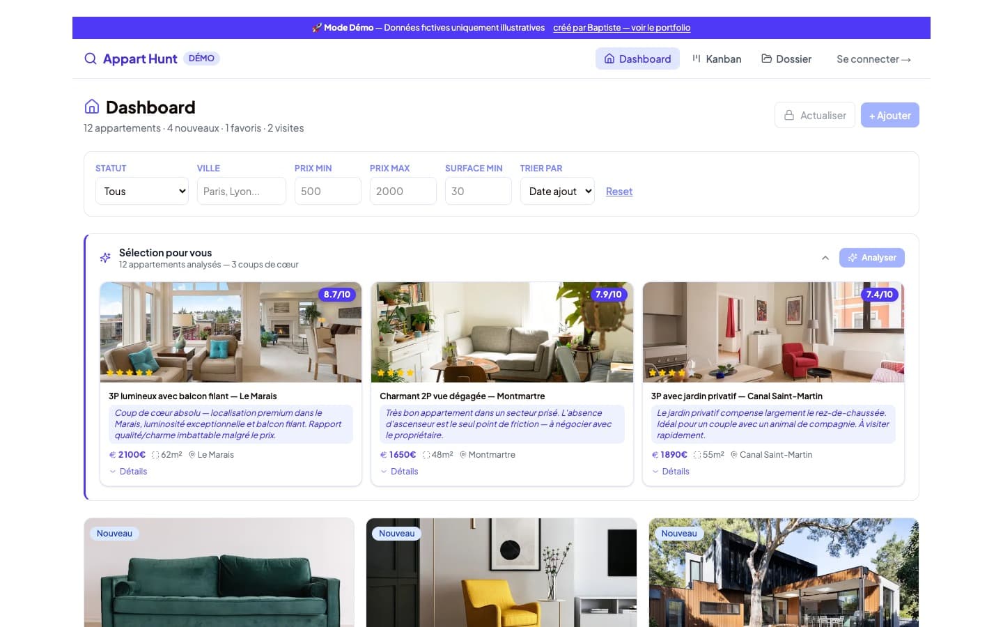Click the Reset link in the filters
The image size is (1003, 627).
point(619,191)
